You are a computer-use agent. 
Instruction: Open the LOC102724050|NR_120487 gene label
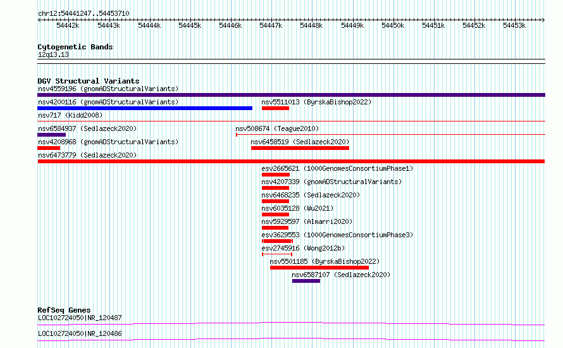click(x=80, y=318)
